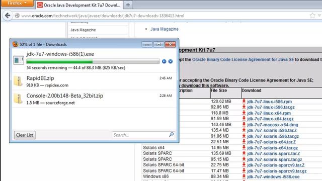This screenshot has height=181, width=322.
Task: Click download arrow icon for jdk-7u7-linux-i586.tar.gz
Action: (244, 107)
